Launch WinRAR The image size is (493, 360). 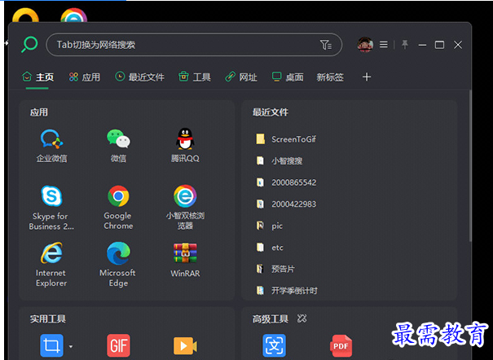185,260
